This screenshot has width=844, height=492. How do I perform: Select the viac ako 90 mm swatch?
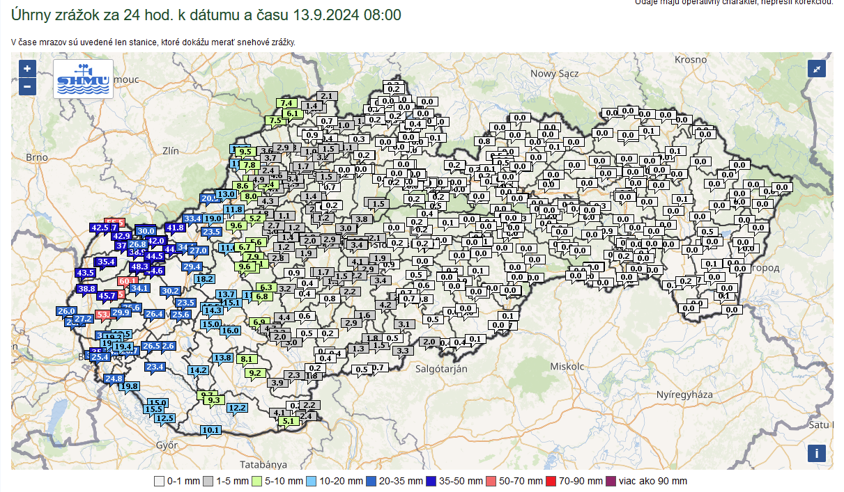pos(611,481)
